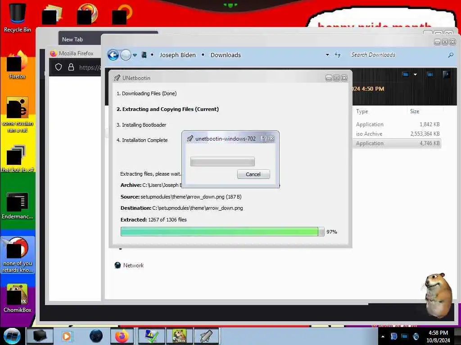The image size is (461, 345).
Task: Click the checkmark shield taskbar button
Action: coord(152,336)
